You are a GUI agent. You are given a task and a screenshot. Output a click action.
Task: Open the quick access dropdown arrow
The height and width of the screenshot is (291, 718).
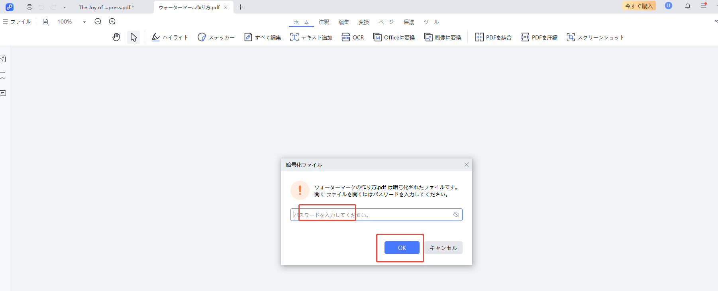(x=65, y=8)
